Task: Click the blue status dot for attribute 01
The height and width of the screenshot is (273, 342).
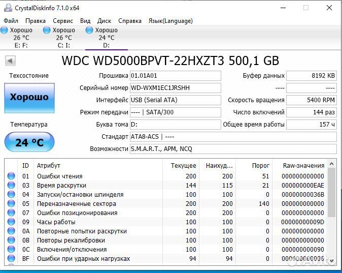Action: tap(11, 176)
